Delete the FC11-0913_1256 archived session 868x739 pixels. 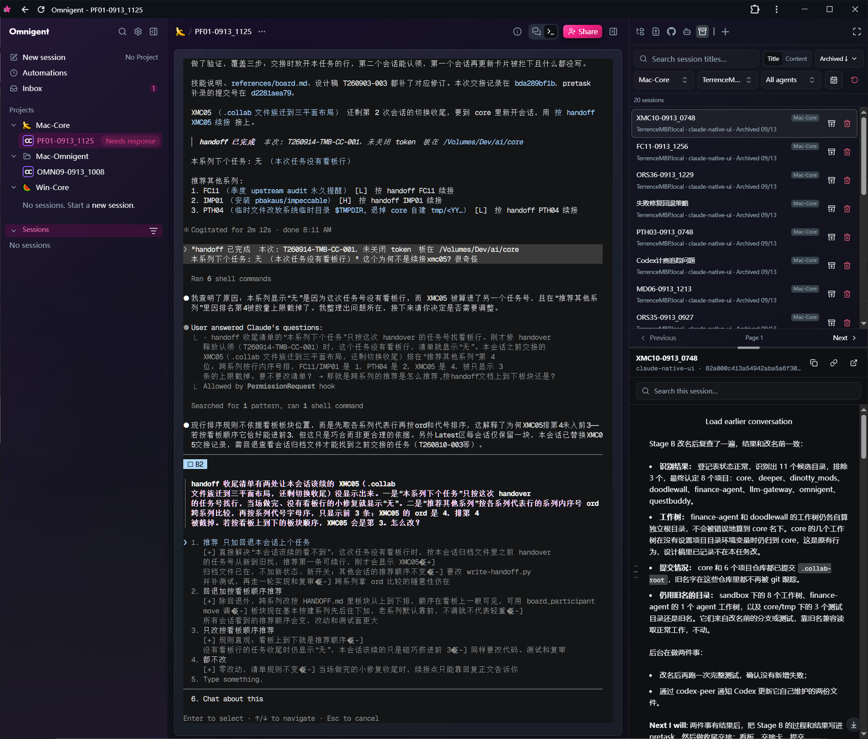tap(847, 152)
